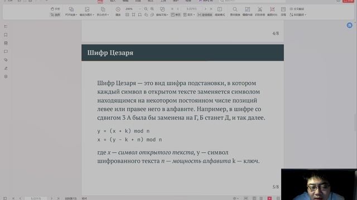Screen dimensions: 357x200
Task: Click the '5/8' page label
Action: 276,187
